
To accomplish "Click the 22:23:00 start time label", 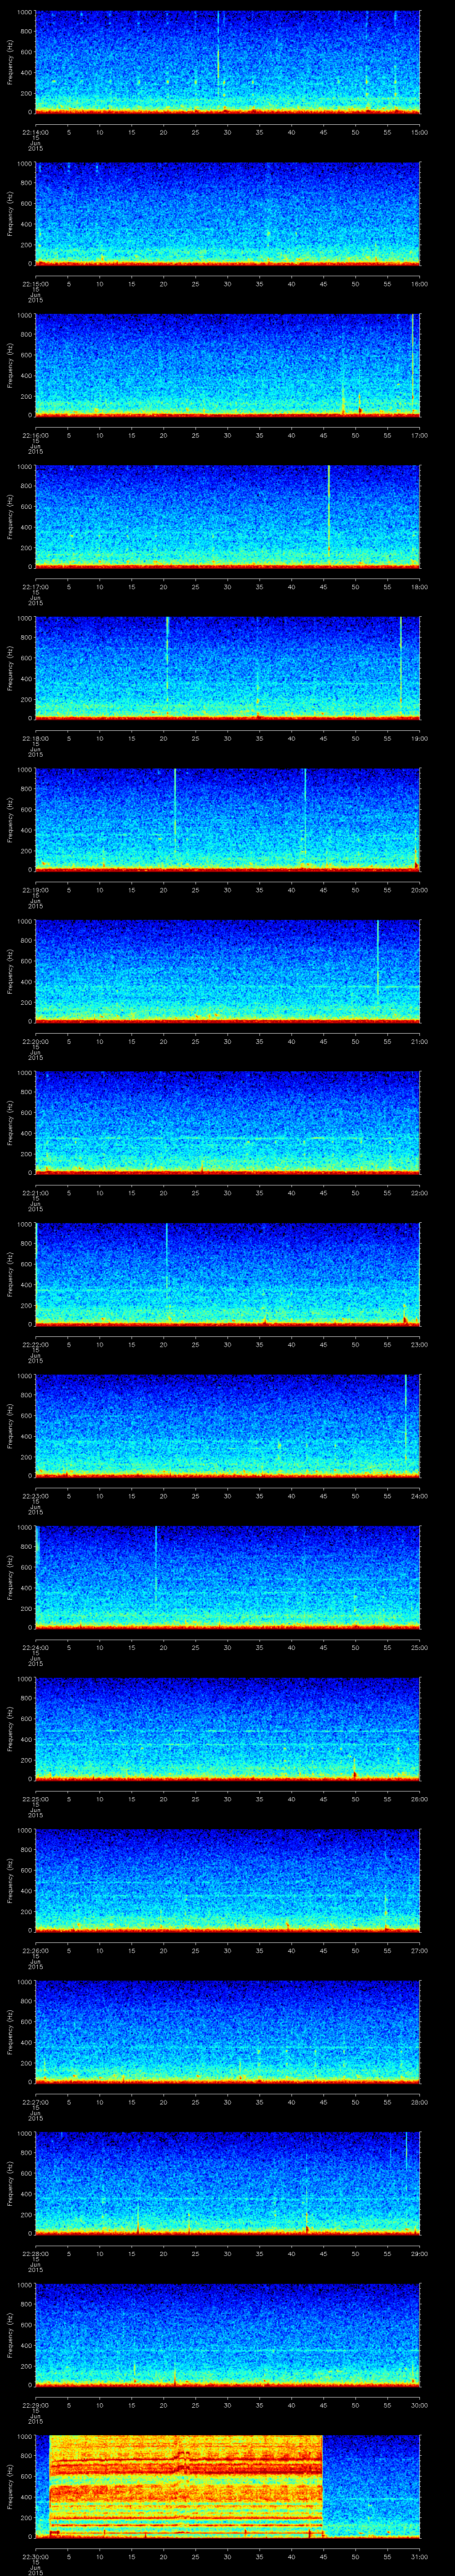I will coord(35,1495).
